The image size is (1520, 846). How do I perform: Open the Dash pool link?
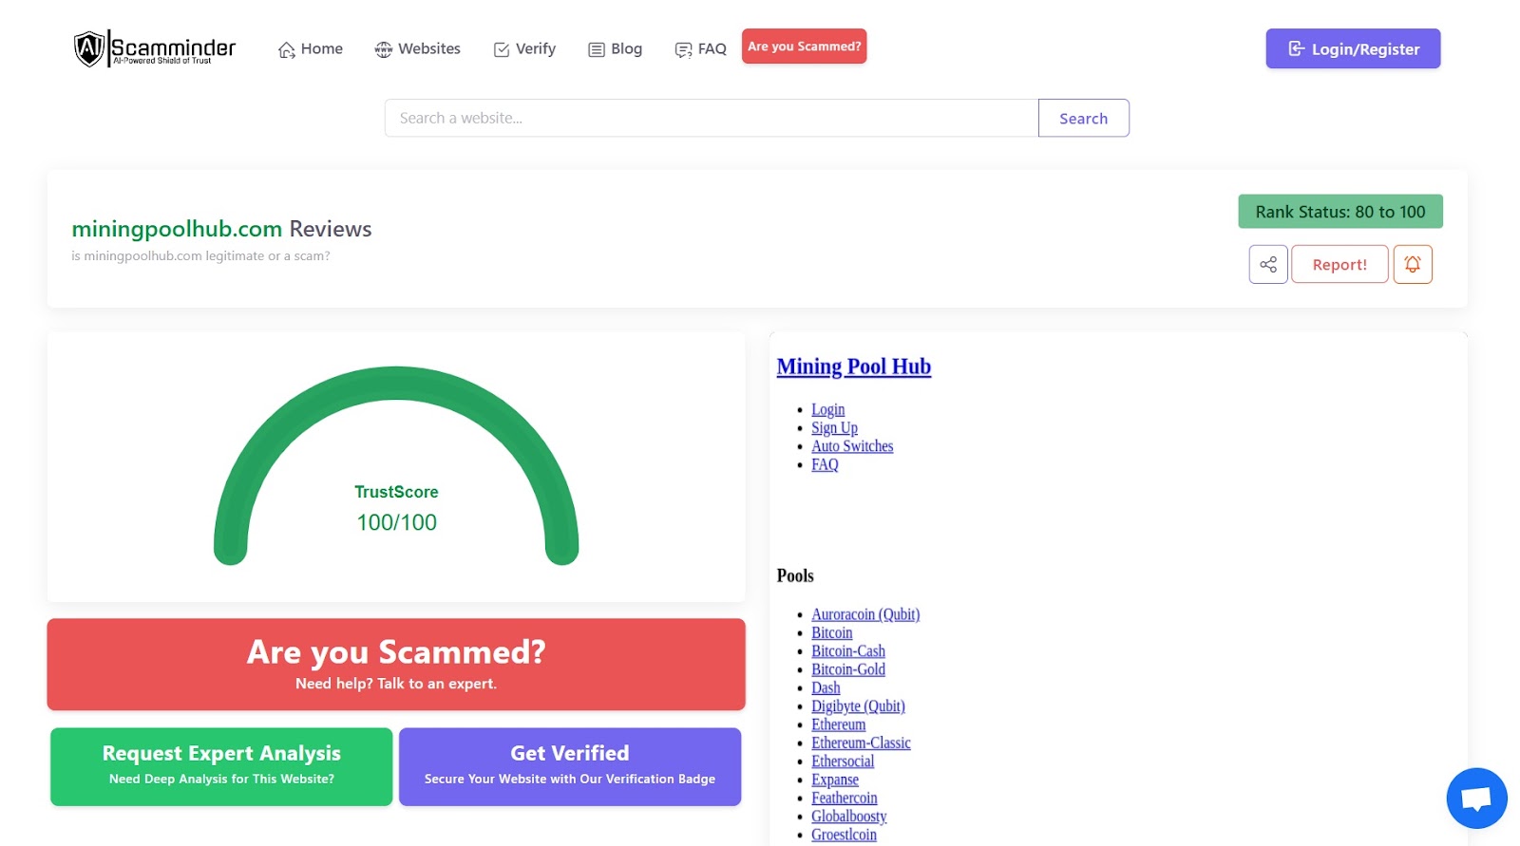[826, 687]
